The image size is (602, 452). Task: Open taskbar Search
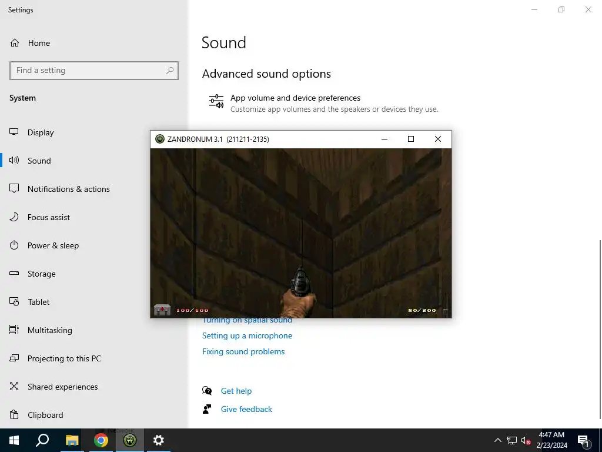[x=42, y=440]
